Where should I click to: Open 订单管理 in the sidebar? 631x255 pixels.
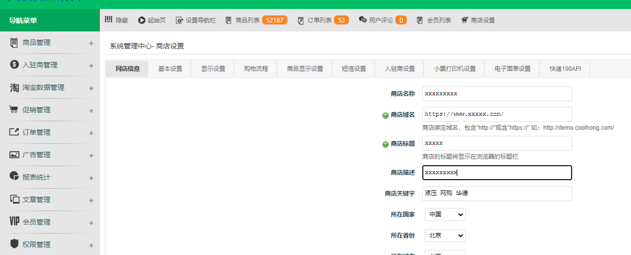pos(36,132)
